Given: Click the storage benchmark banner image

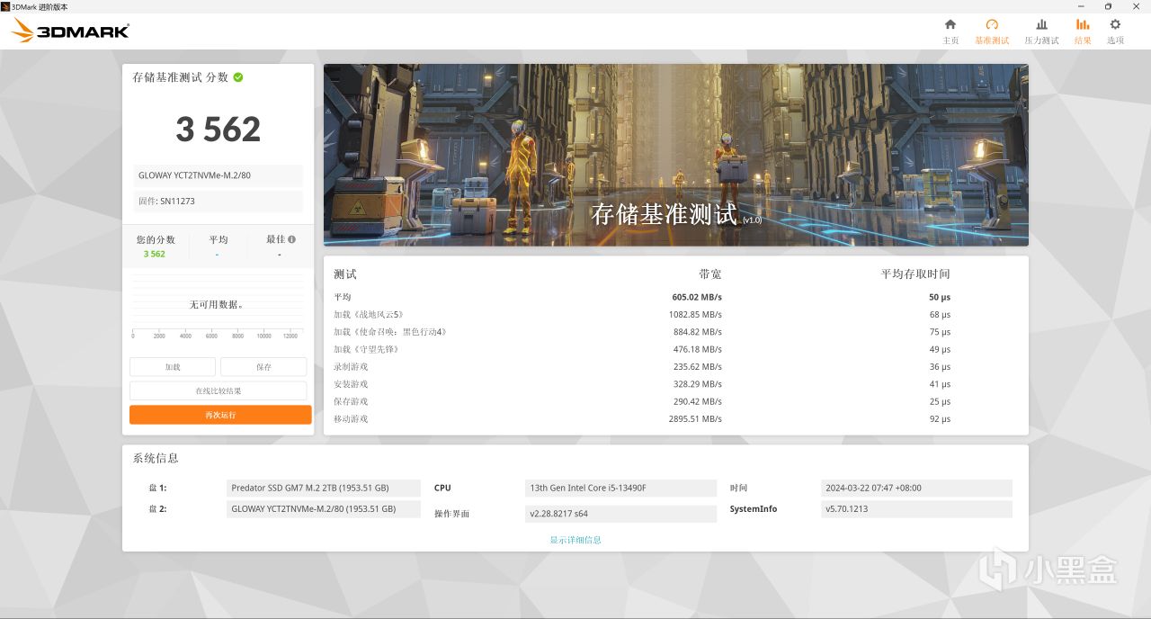Looking at the screenshot, I should [676, 155].
